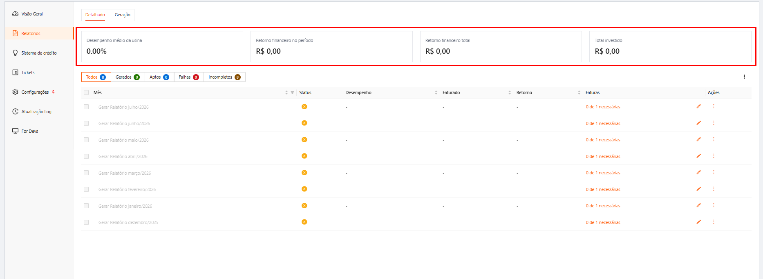Click Gerar Relatório março/2026 link
763x279 pixels.
point(125,173)
